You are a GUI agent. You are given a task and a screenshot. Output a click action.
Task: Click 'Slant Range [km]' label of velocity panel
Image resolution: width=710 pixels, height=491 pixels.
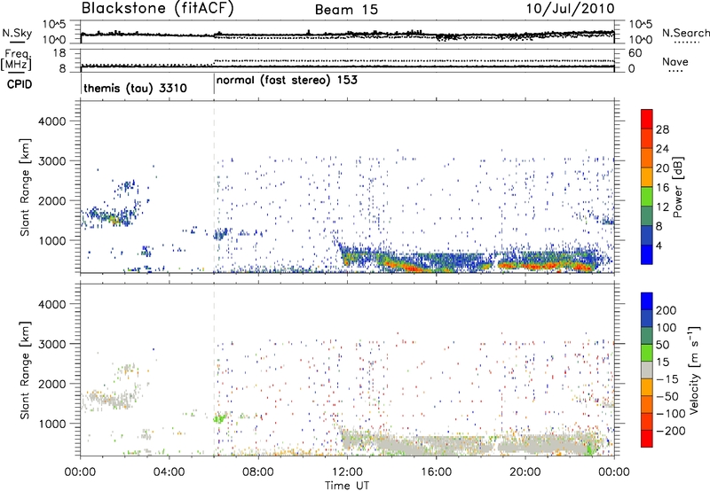pyautogui.click(x=25, y=370)
